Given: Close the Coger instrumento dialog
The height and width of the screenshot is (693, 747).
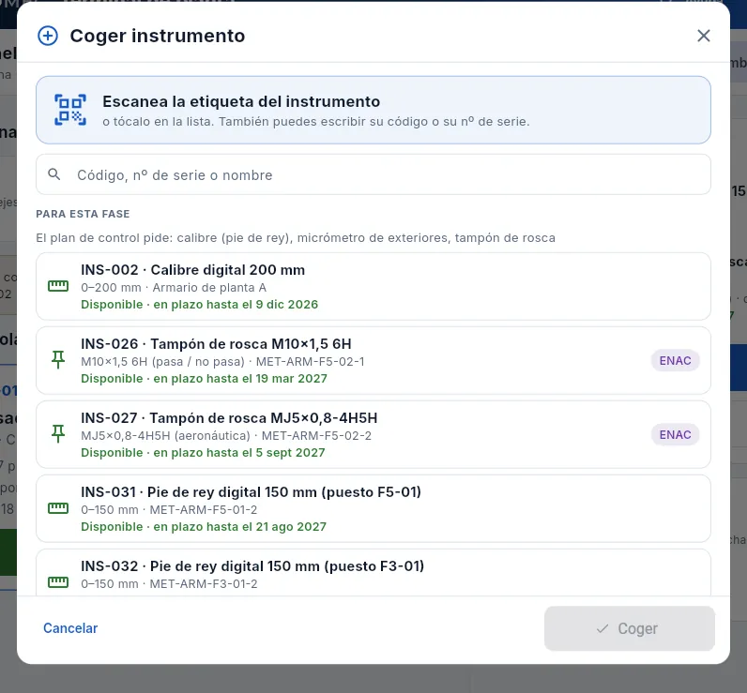Looking at the screenshot, I should tap(703, 36).
